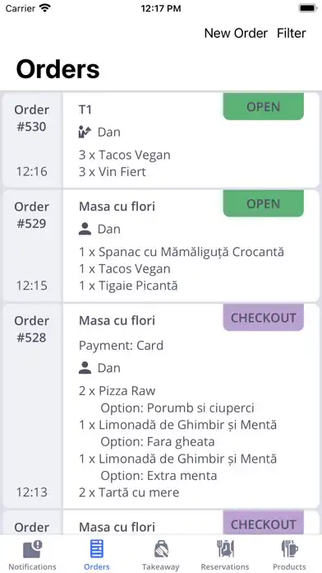The image size is (322, 573).
Task: Go to Reservations dining icon
Action: click(225, 549)
